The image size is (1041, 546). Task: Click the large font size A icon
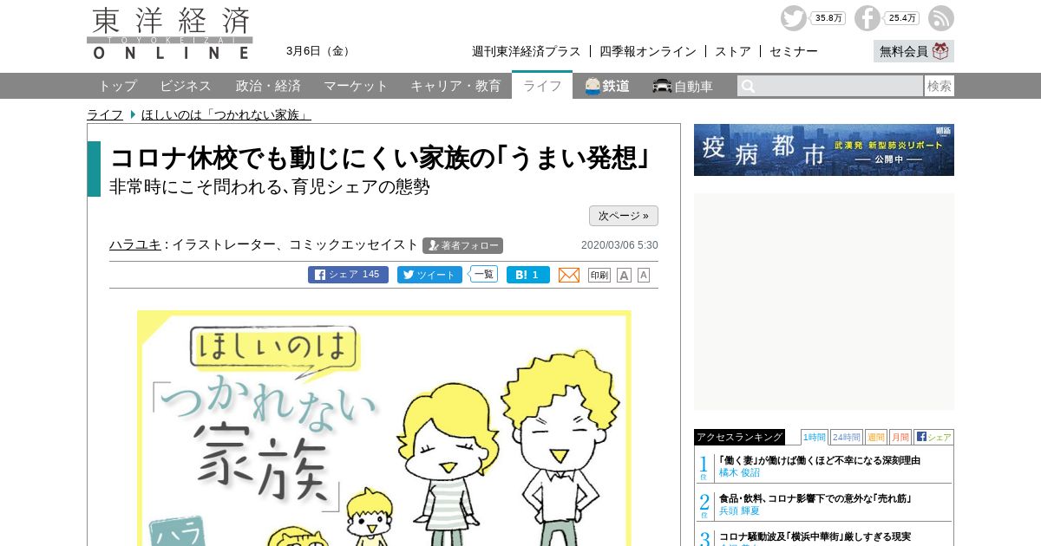[624, 275]
